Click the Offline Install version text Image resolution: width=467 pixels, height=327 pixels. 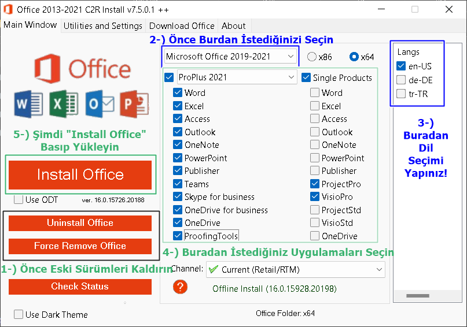point(275,289)
